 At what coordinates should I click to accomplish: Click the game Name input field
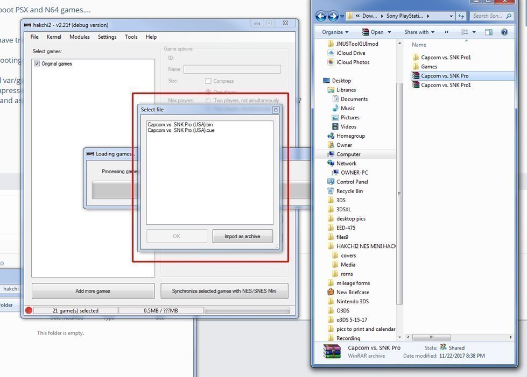(x=232, y=69)
